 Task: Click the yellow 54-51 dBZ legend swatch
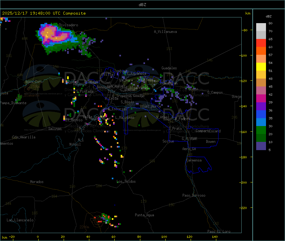pos(261,67)
